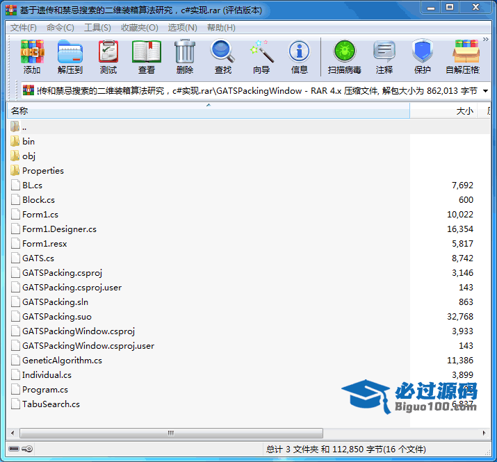The width and height of the screenshot is (497, 462).
Task: Select the GATS.cs file
Action: [x=33, y=258]
